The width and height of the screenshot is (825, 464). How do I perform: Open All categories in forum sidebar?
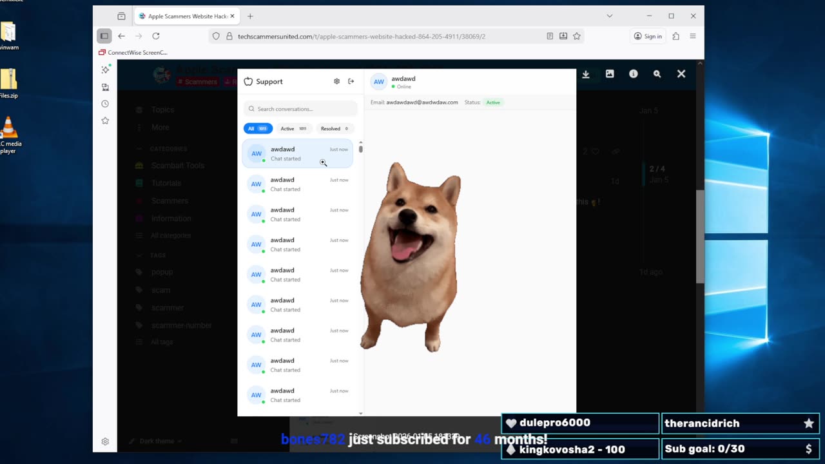[x=171, y=236]
